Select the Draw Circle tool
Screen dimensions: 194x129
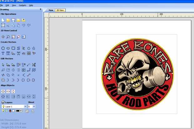pyautogui.click(x=3, y=48)
